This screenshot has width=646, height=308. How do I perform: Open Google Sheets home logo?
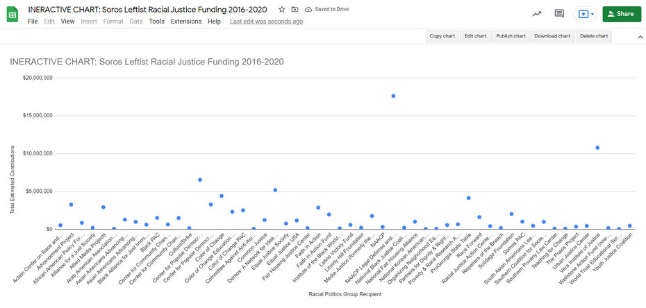click(x=13, y=15)
